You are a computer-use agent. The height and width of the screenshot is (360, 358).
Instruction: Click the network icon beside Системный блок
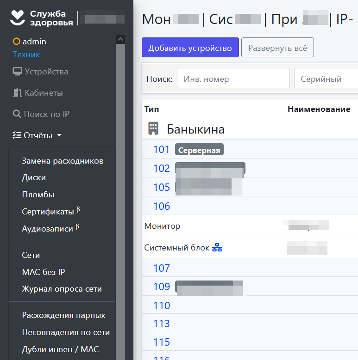[217, 248]
